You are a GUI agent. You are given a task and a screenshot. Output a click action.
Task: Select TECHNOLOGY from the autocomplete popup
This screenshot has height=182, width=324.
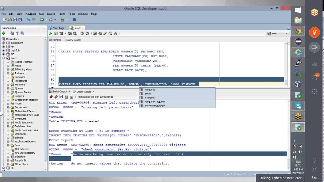(x=177, y=106)
